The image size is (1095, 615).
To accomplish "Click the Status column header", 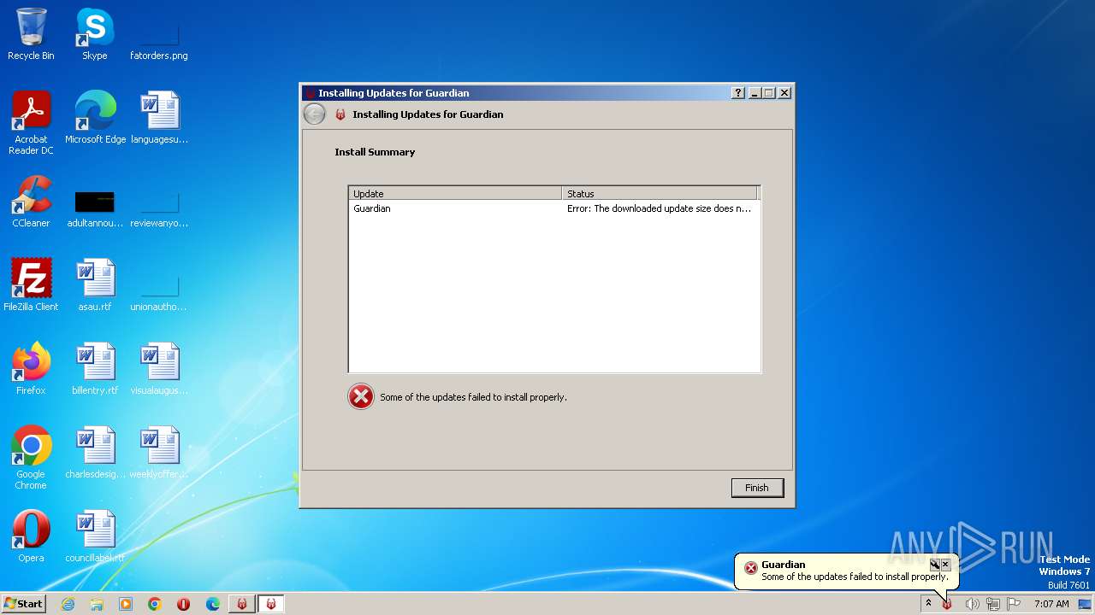I will point(660,194).
